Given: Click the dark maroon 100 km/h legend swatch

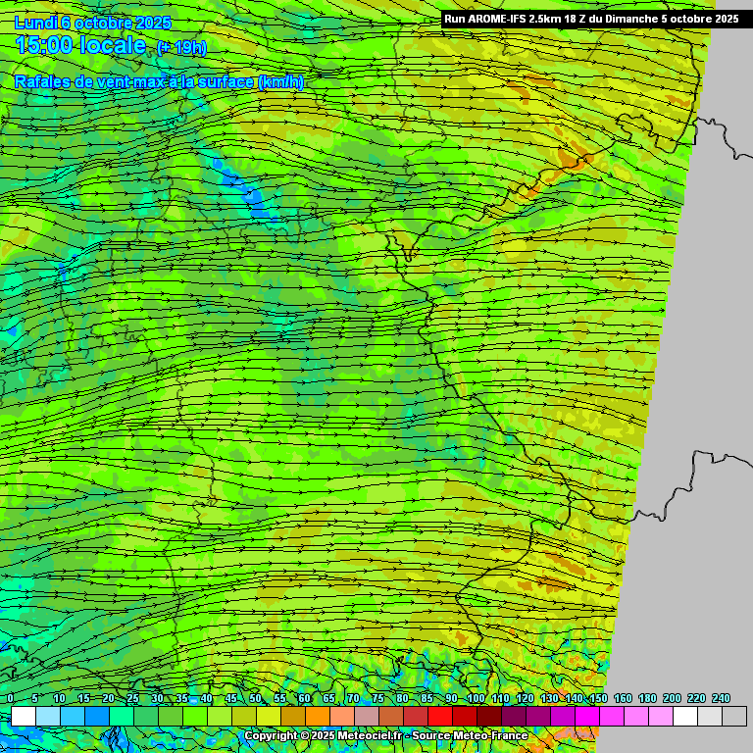Looking at the screenshot, I should (x=489, y=717).
